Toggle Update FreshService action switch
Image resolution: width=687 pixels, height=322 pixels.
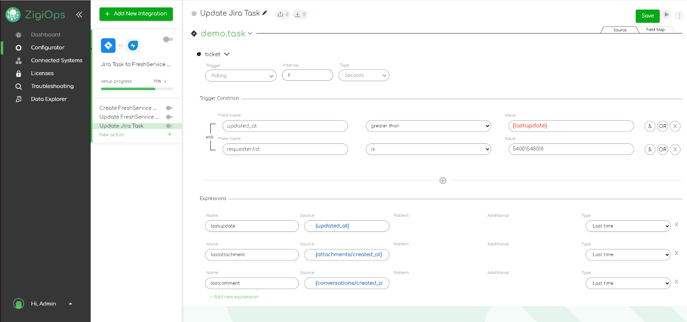[169, 117]
